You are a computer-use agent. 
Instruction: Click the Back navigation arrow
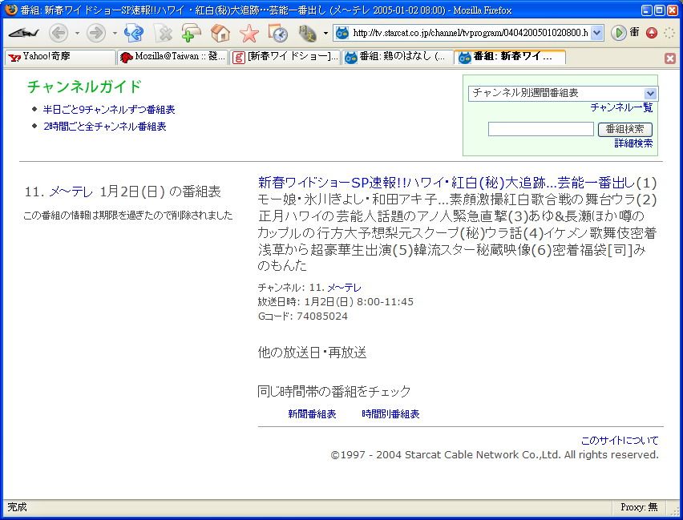pos(59,33)
